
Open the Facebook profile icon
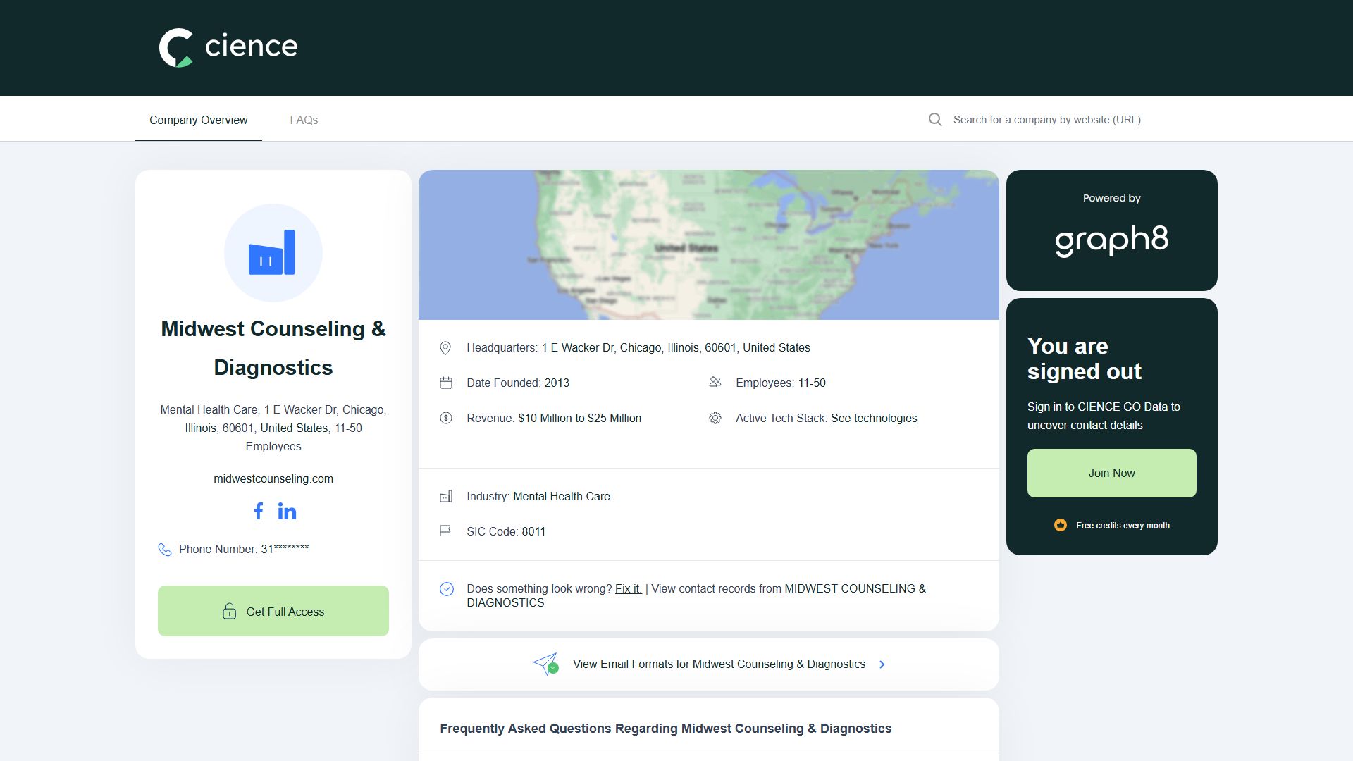(x=259, y=511)
